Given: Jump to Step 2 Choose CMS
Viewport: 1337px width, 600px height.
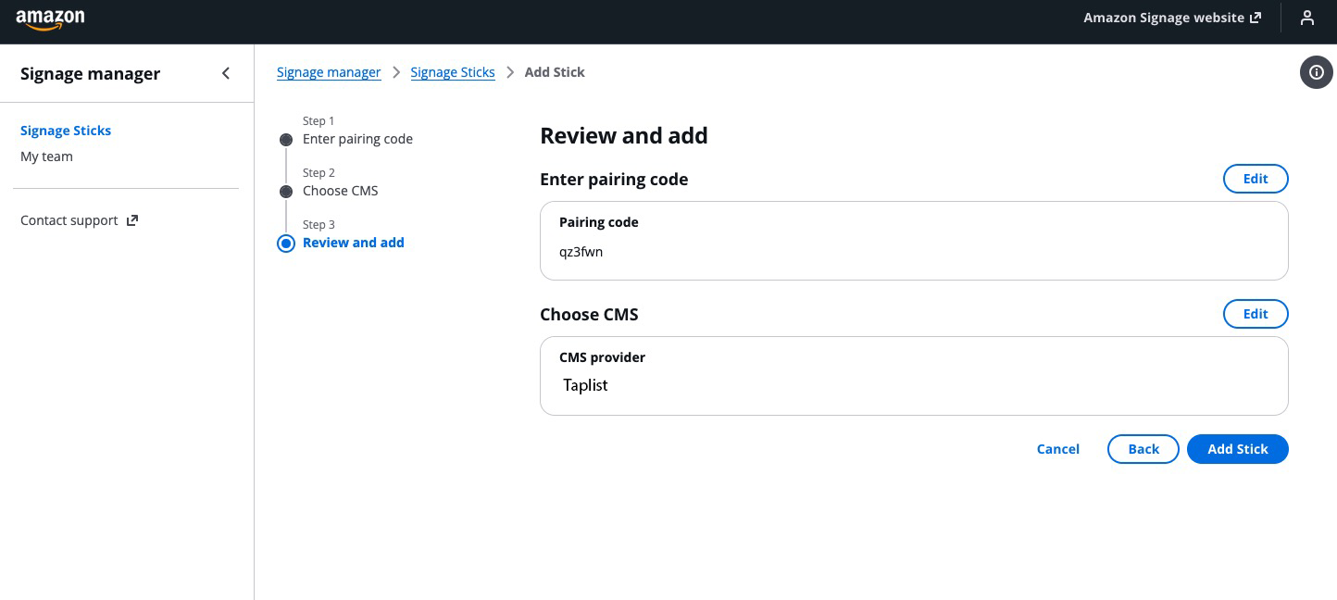Looking at the screenshot, I should [340, 191].
